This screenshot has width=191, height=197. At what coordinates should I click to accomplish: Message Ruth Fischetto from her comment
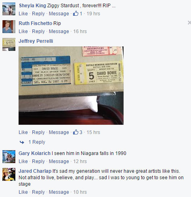(59, 31)
